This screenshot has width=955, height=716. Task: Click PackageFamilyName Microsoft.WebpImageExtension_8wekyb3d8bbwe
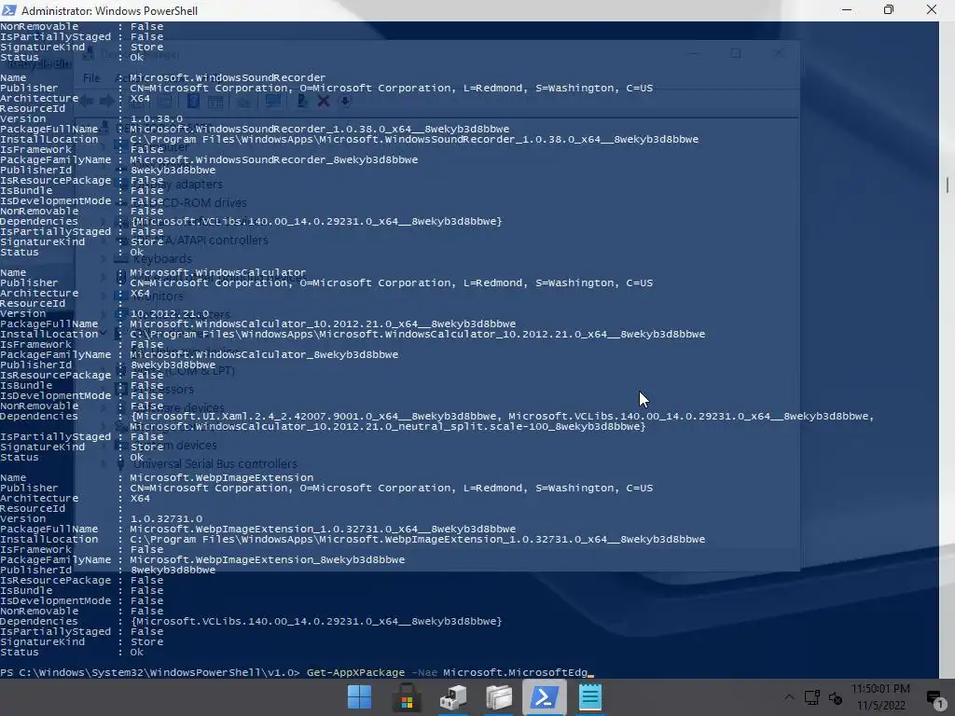(x=267, y=560)
